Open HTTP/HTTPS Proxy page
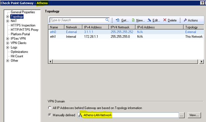206x122 pixels. coord(24,30)
